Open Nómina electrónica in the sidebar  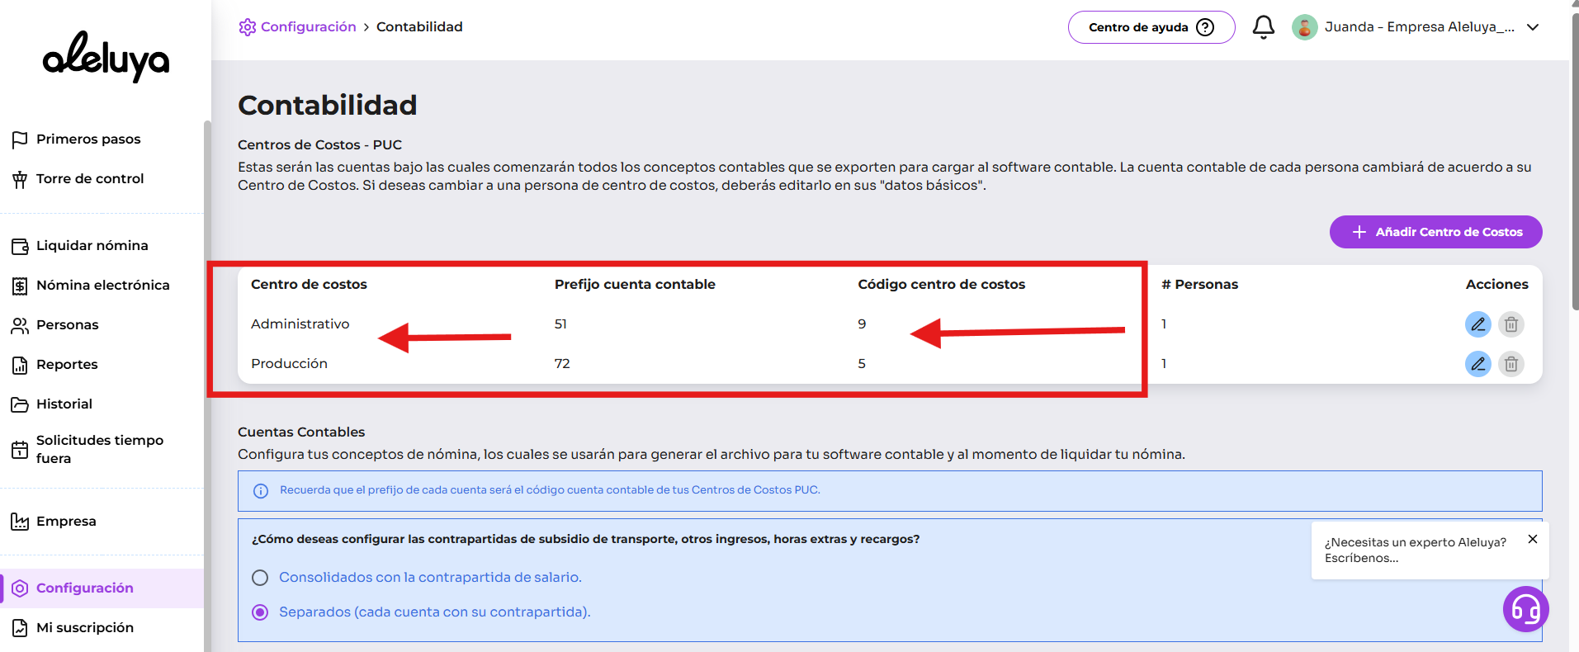(102, 286)
